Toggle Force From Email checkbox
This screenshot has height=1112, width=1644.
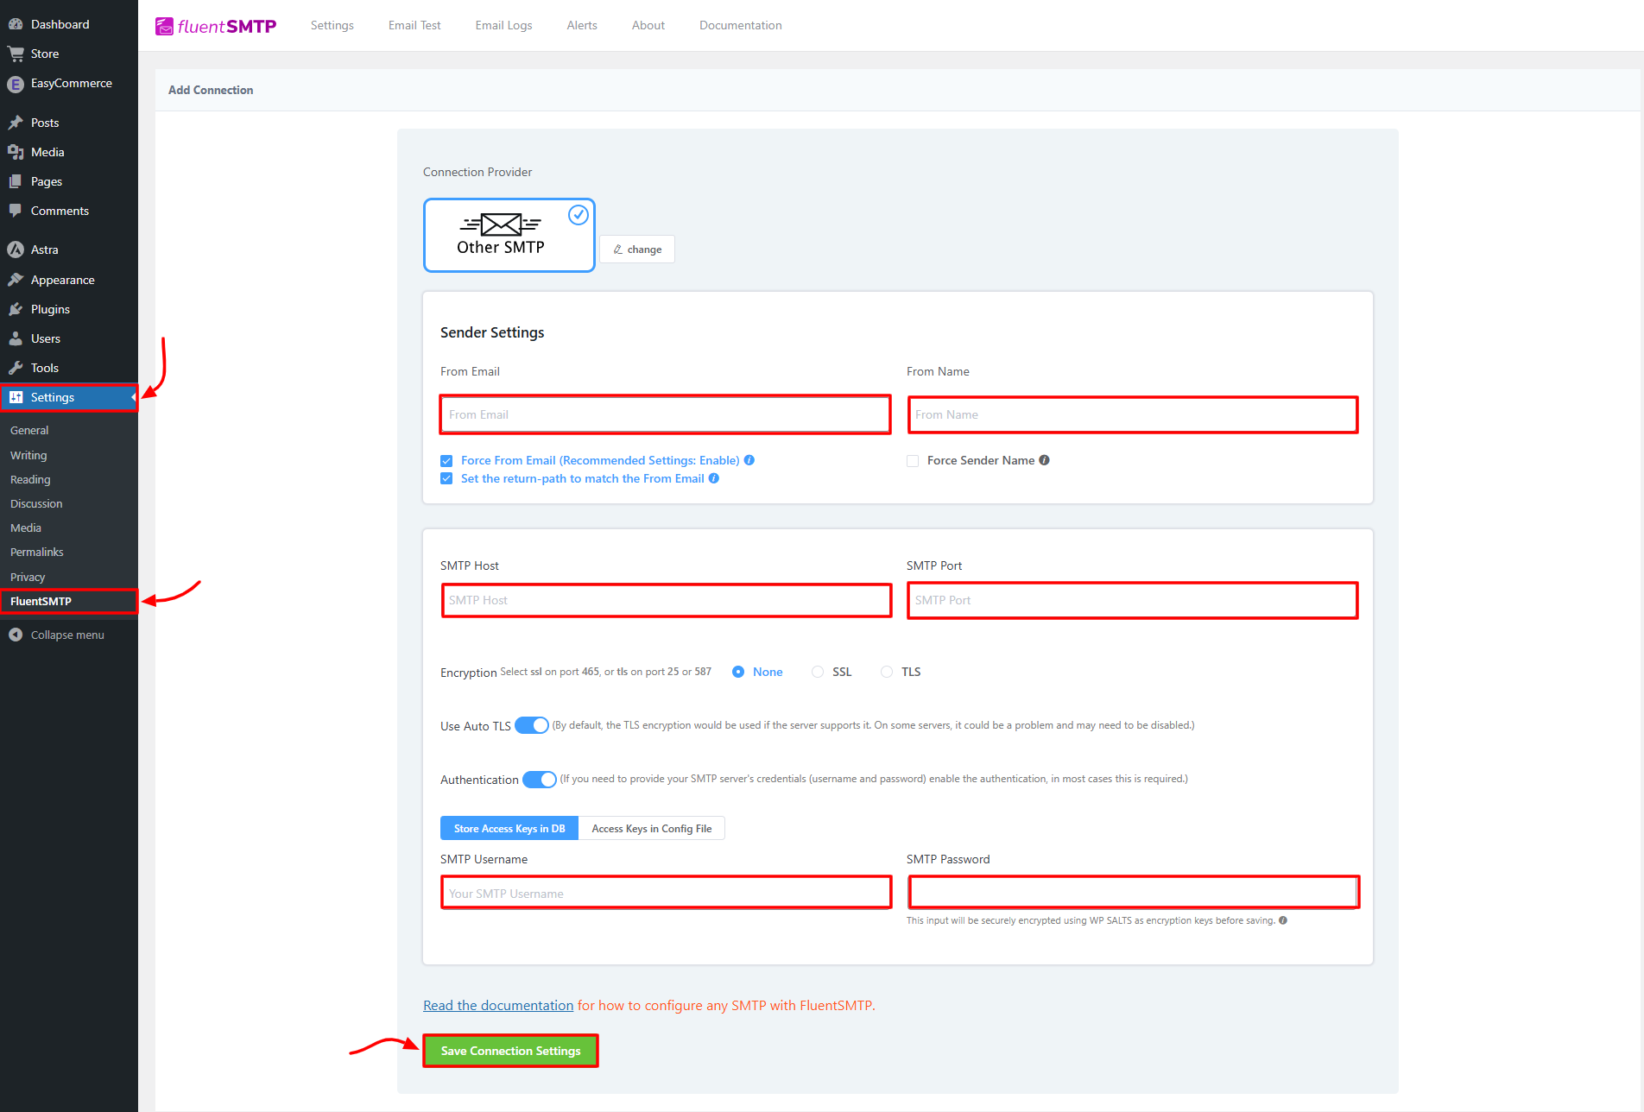pos(446,461)
